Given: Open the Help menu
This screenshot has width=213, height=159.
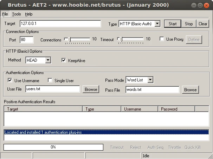Looking at the screenshot, I should 29,14.
